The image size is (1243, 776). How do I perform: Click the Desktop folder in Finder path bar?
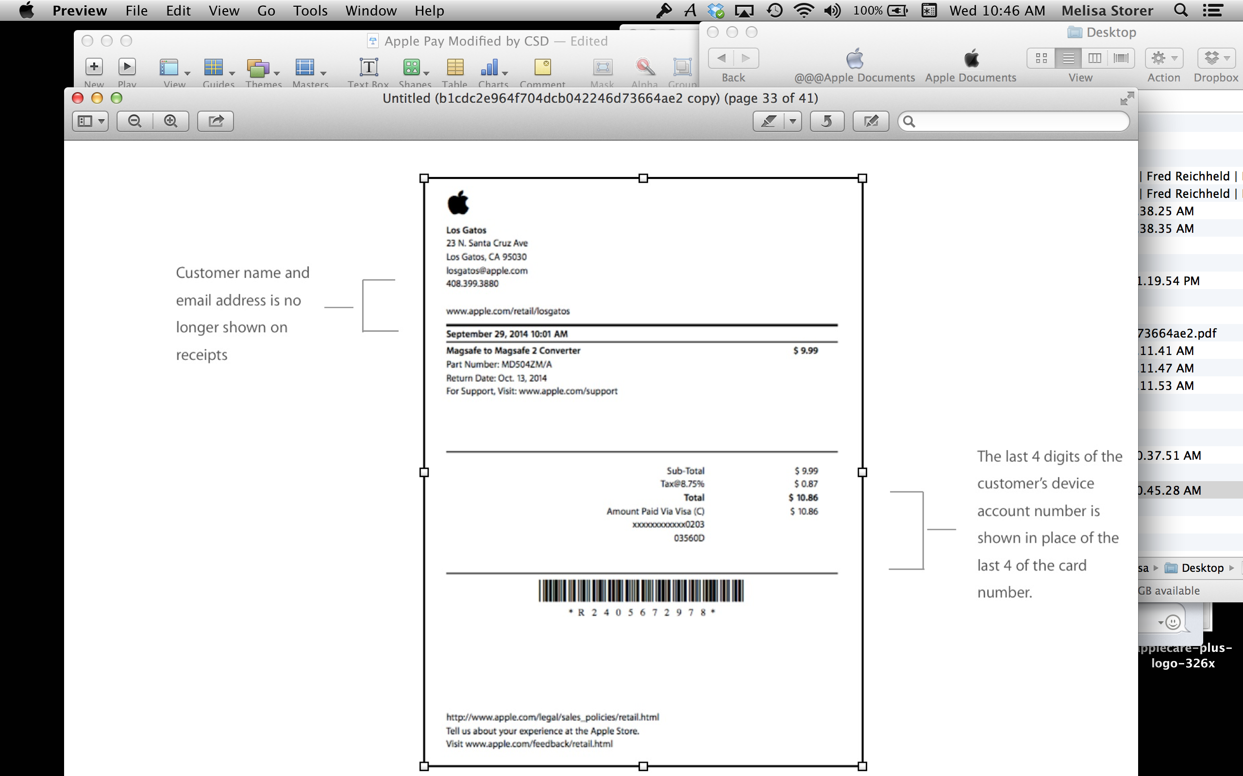(1195, 568)
